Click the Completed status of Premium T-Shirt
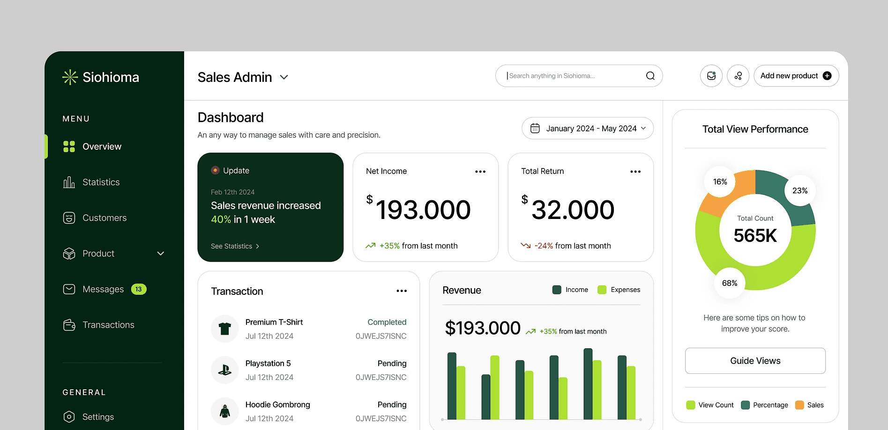Screen dimensions: 888x430 (387, 322)
